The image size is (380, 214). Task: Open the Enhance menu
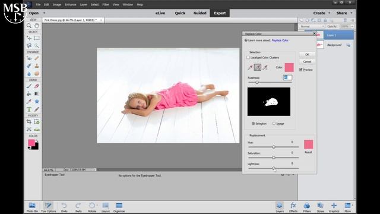click(x=70, y=5)
